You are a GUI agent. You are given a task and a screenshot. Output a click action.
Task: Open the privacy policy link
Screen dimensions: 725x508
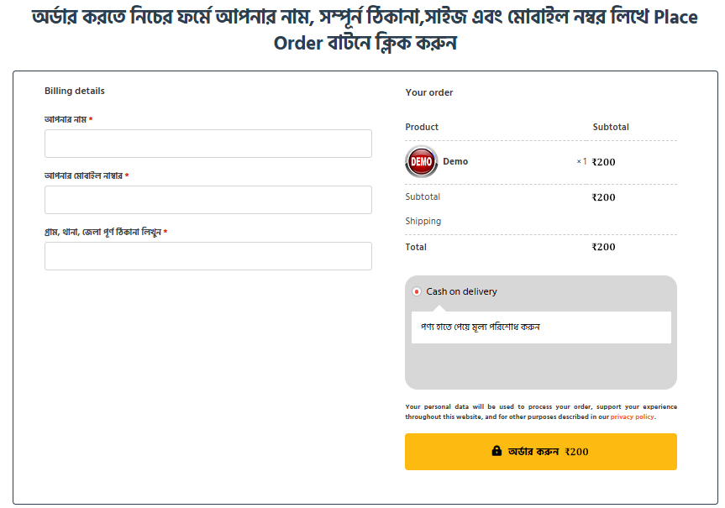tap(632, 416)
